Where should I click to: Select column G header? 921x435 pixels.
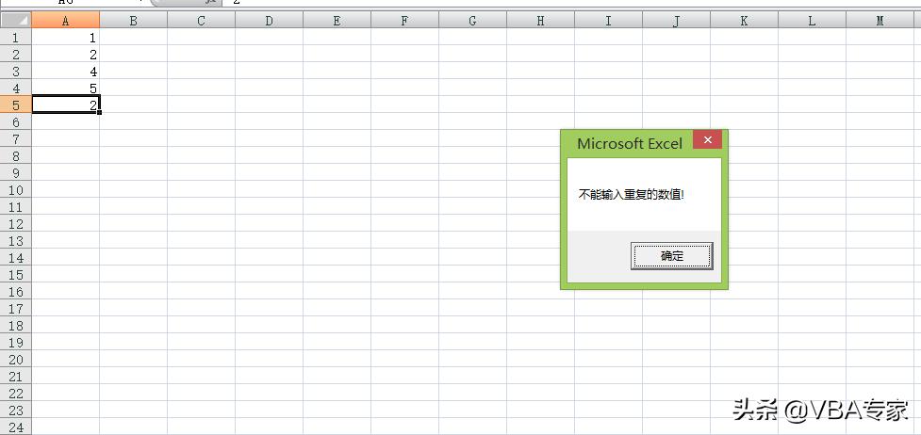tap(473, 21)
